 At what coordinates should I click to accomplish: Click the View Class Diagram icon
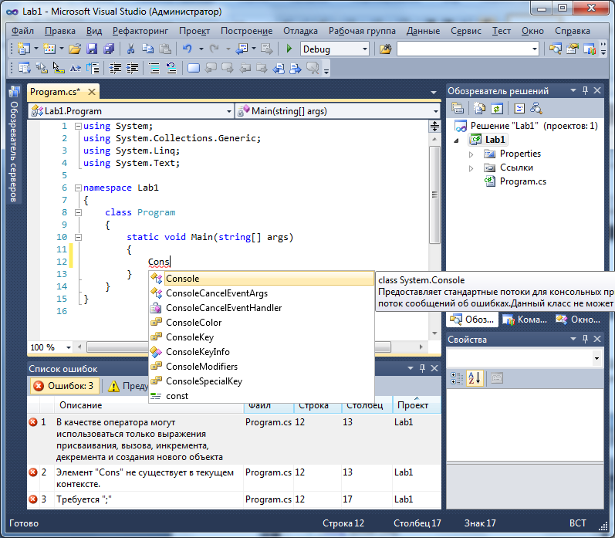(x=536, y=108)
